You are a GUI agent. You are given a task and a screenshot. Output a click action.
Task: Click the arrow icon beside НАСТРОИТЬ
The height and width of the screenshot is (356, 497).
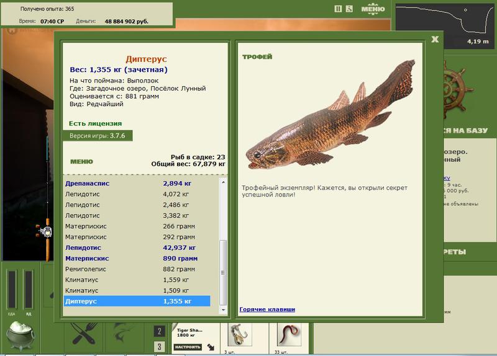(211, 347)
